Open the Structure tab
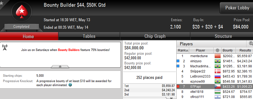This screenshot has height=99, width=253. [x=223, y=36]
